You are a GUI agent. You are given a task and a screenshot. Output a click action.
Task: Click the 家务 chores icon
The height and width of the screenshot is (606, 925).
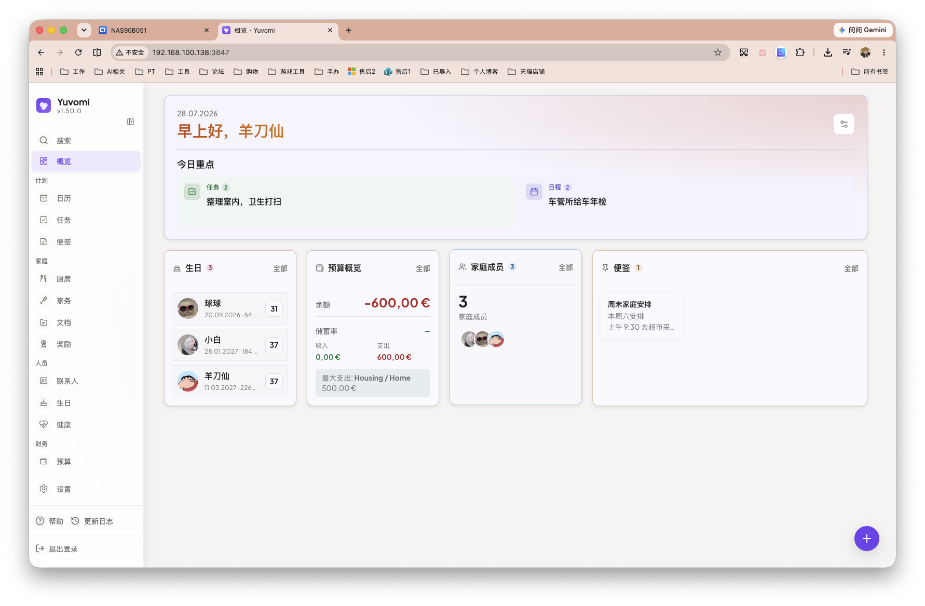[x=44, y=300]
